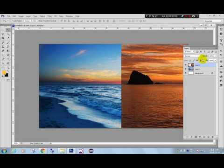
Task: Select the Gradient tool
Action: [x=8, y=51]
